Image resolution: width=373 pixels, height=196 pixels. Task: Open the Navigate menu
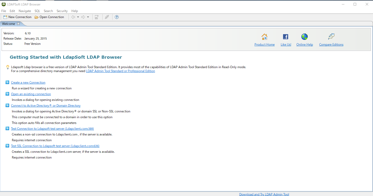25,11
